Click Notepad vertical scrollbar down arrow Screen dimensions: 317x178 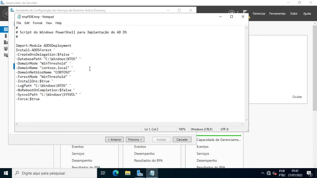tap(246, 120)
